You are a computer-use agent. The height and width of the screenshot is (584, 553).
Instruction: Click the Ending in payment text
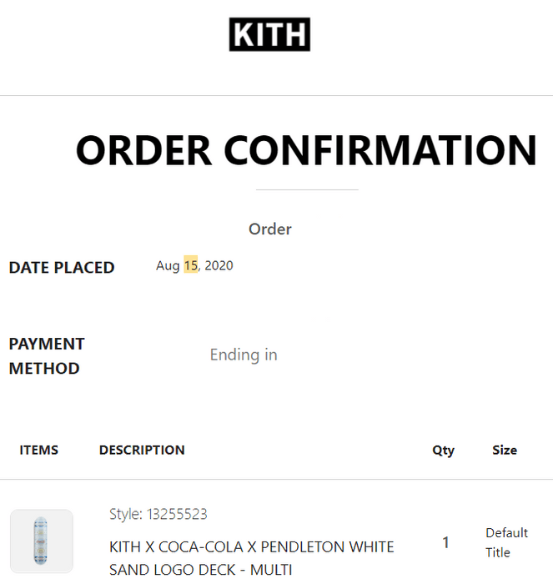tap(244, 355)
